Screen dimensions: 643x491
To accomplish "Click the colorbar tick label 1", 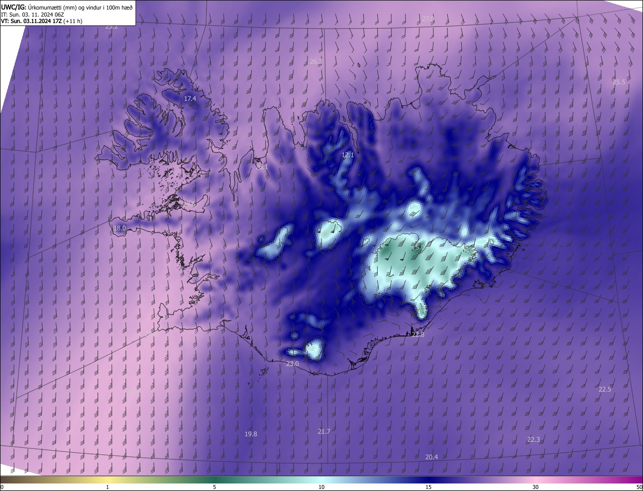I will [108, 487].
